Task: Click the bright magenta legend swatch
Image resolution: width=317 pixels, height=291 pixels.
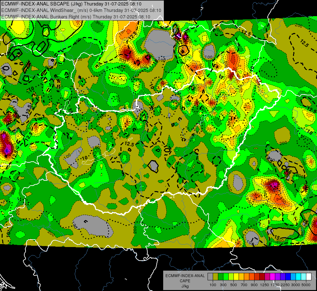Action: 273,277
